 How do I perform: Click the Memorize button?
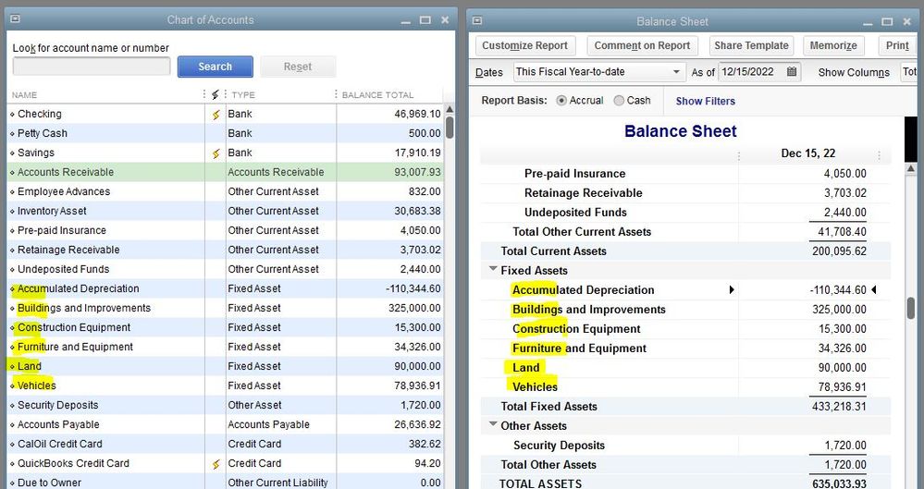coord(833,45)
